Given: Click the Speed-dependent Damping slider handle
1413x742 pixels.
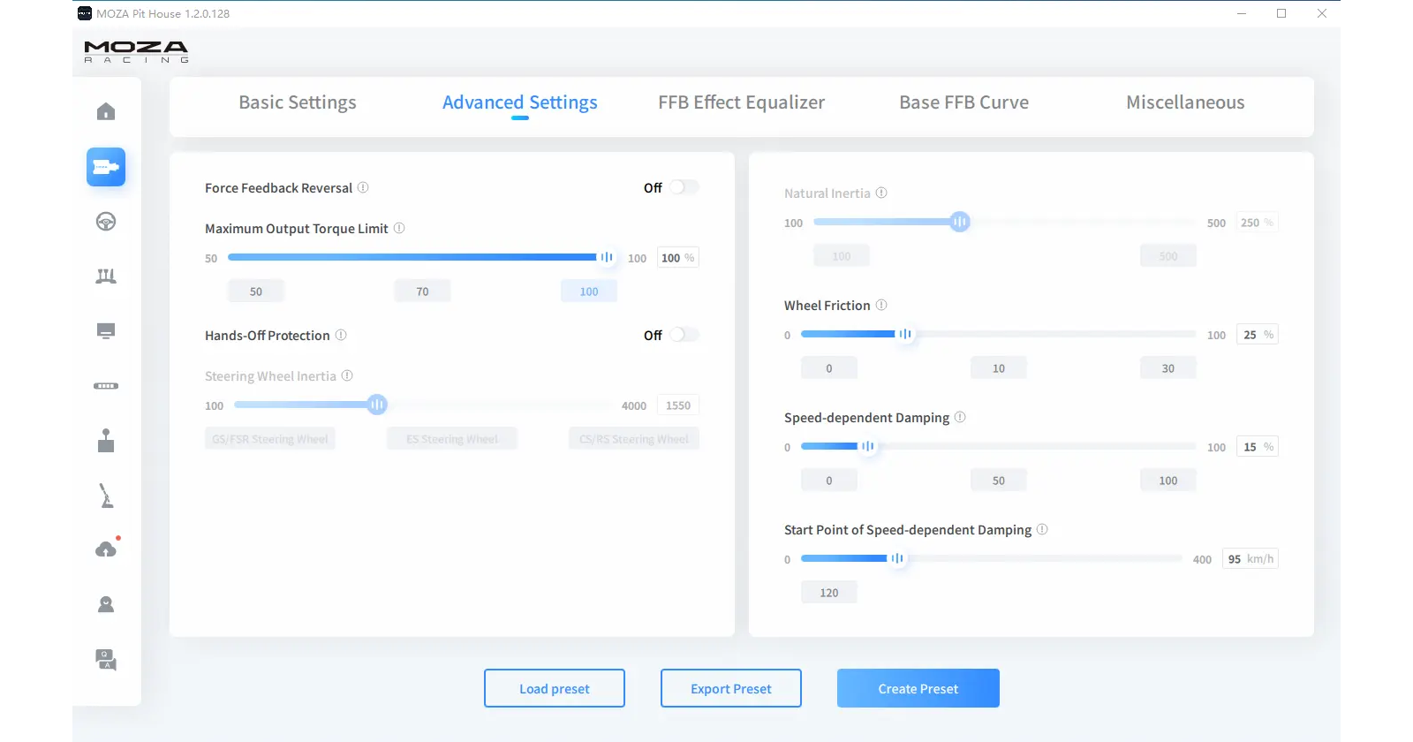Looking at the screenshot, I should (867, 447).
